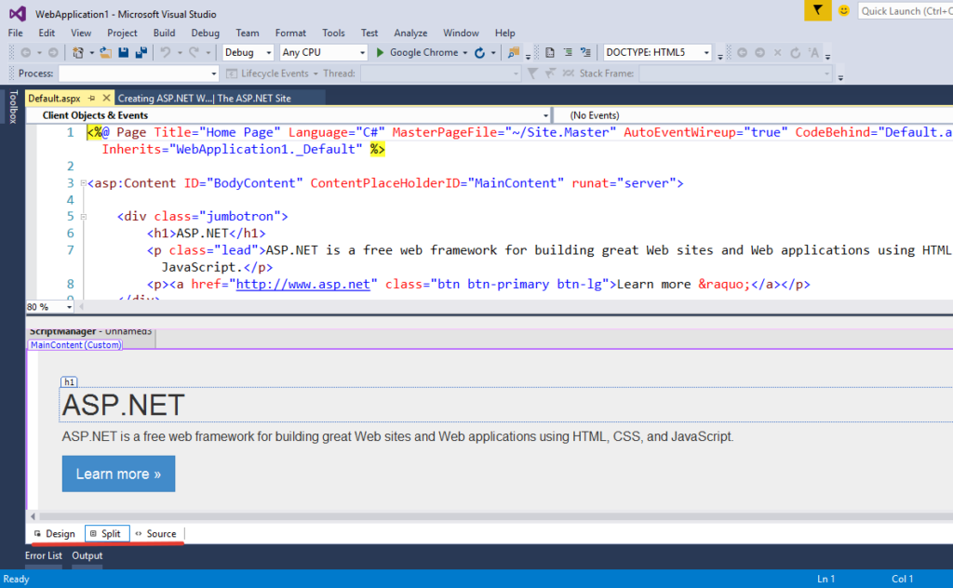Click the Undo toolbar icon
953x588 pixels.
pos(166,52)
